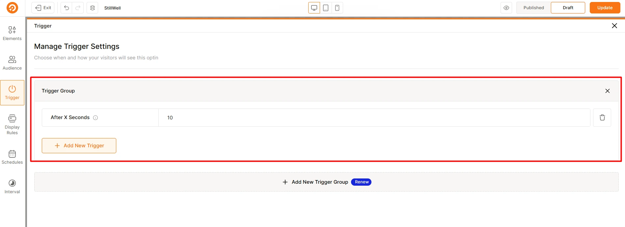Switch to mobile preview

(337, 8)
